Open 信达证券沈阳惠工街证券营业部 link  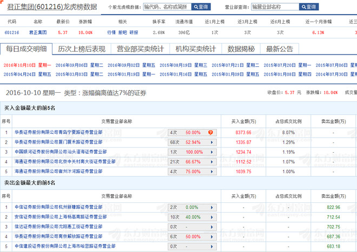[x=58, y=227]
